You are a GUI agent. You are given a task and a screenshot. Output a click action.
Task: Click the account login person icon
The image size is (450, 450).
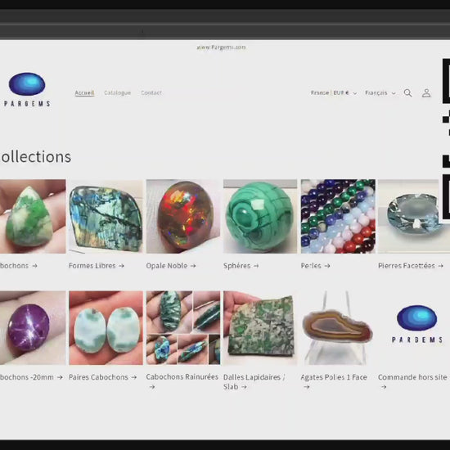426,93
